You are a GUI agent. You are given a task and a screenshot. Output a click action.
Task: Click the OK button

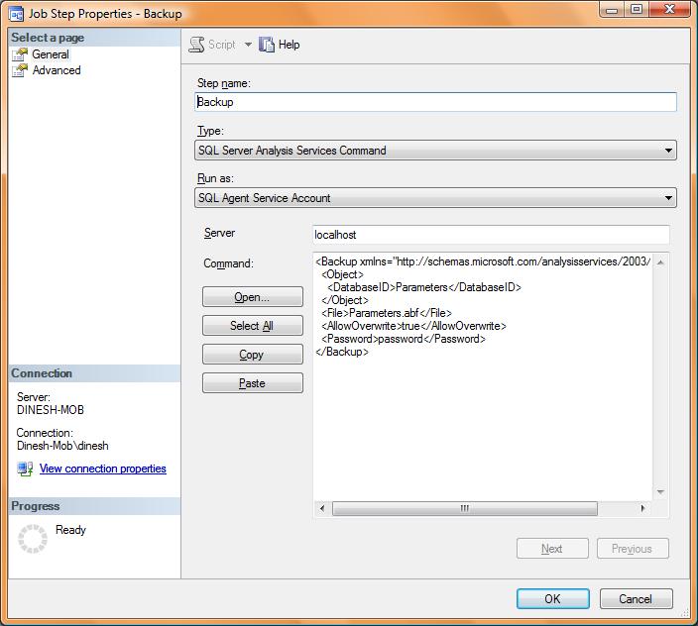[x=553, y=599]
